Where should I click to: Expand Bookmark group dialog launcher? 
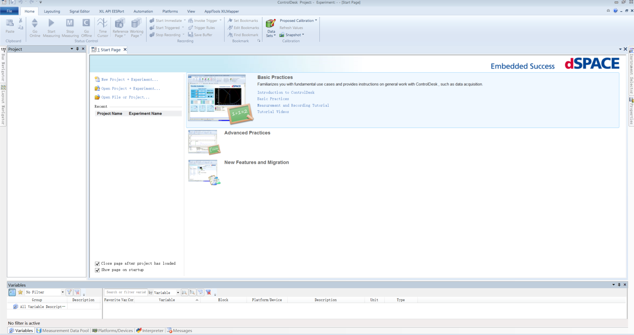[259, 41]
